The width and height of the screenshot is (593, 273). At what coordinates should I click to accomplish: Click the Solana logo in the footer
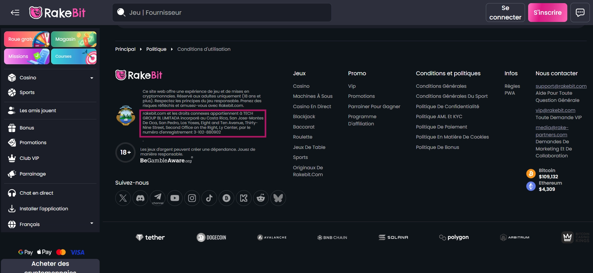coord(393,237)
